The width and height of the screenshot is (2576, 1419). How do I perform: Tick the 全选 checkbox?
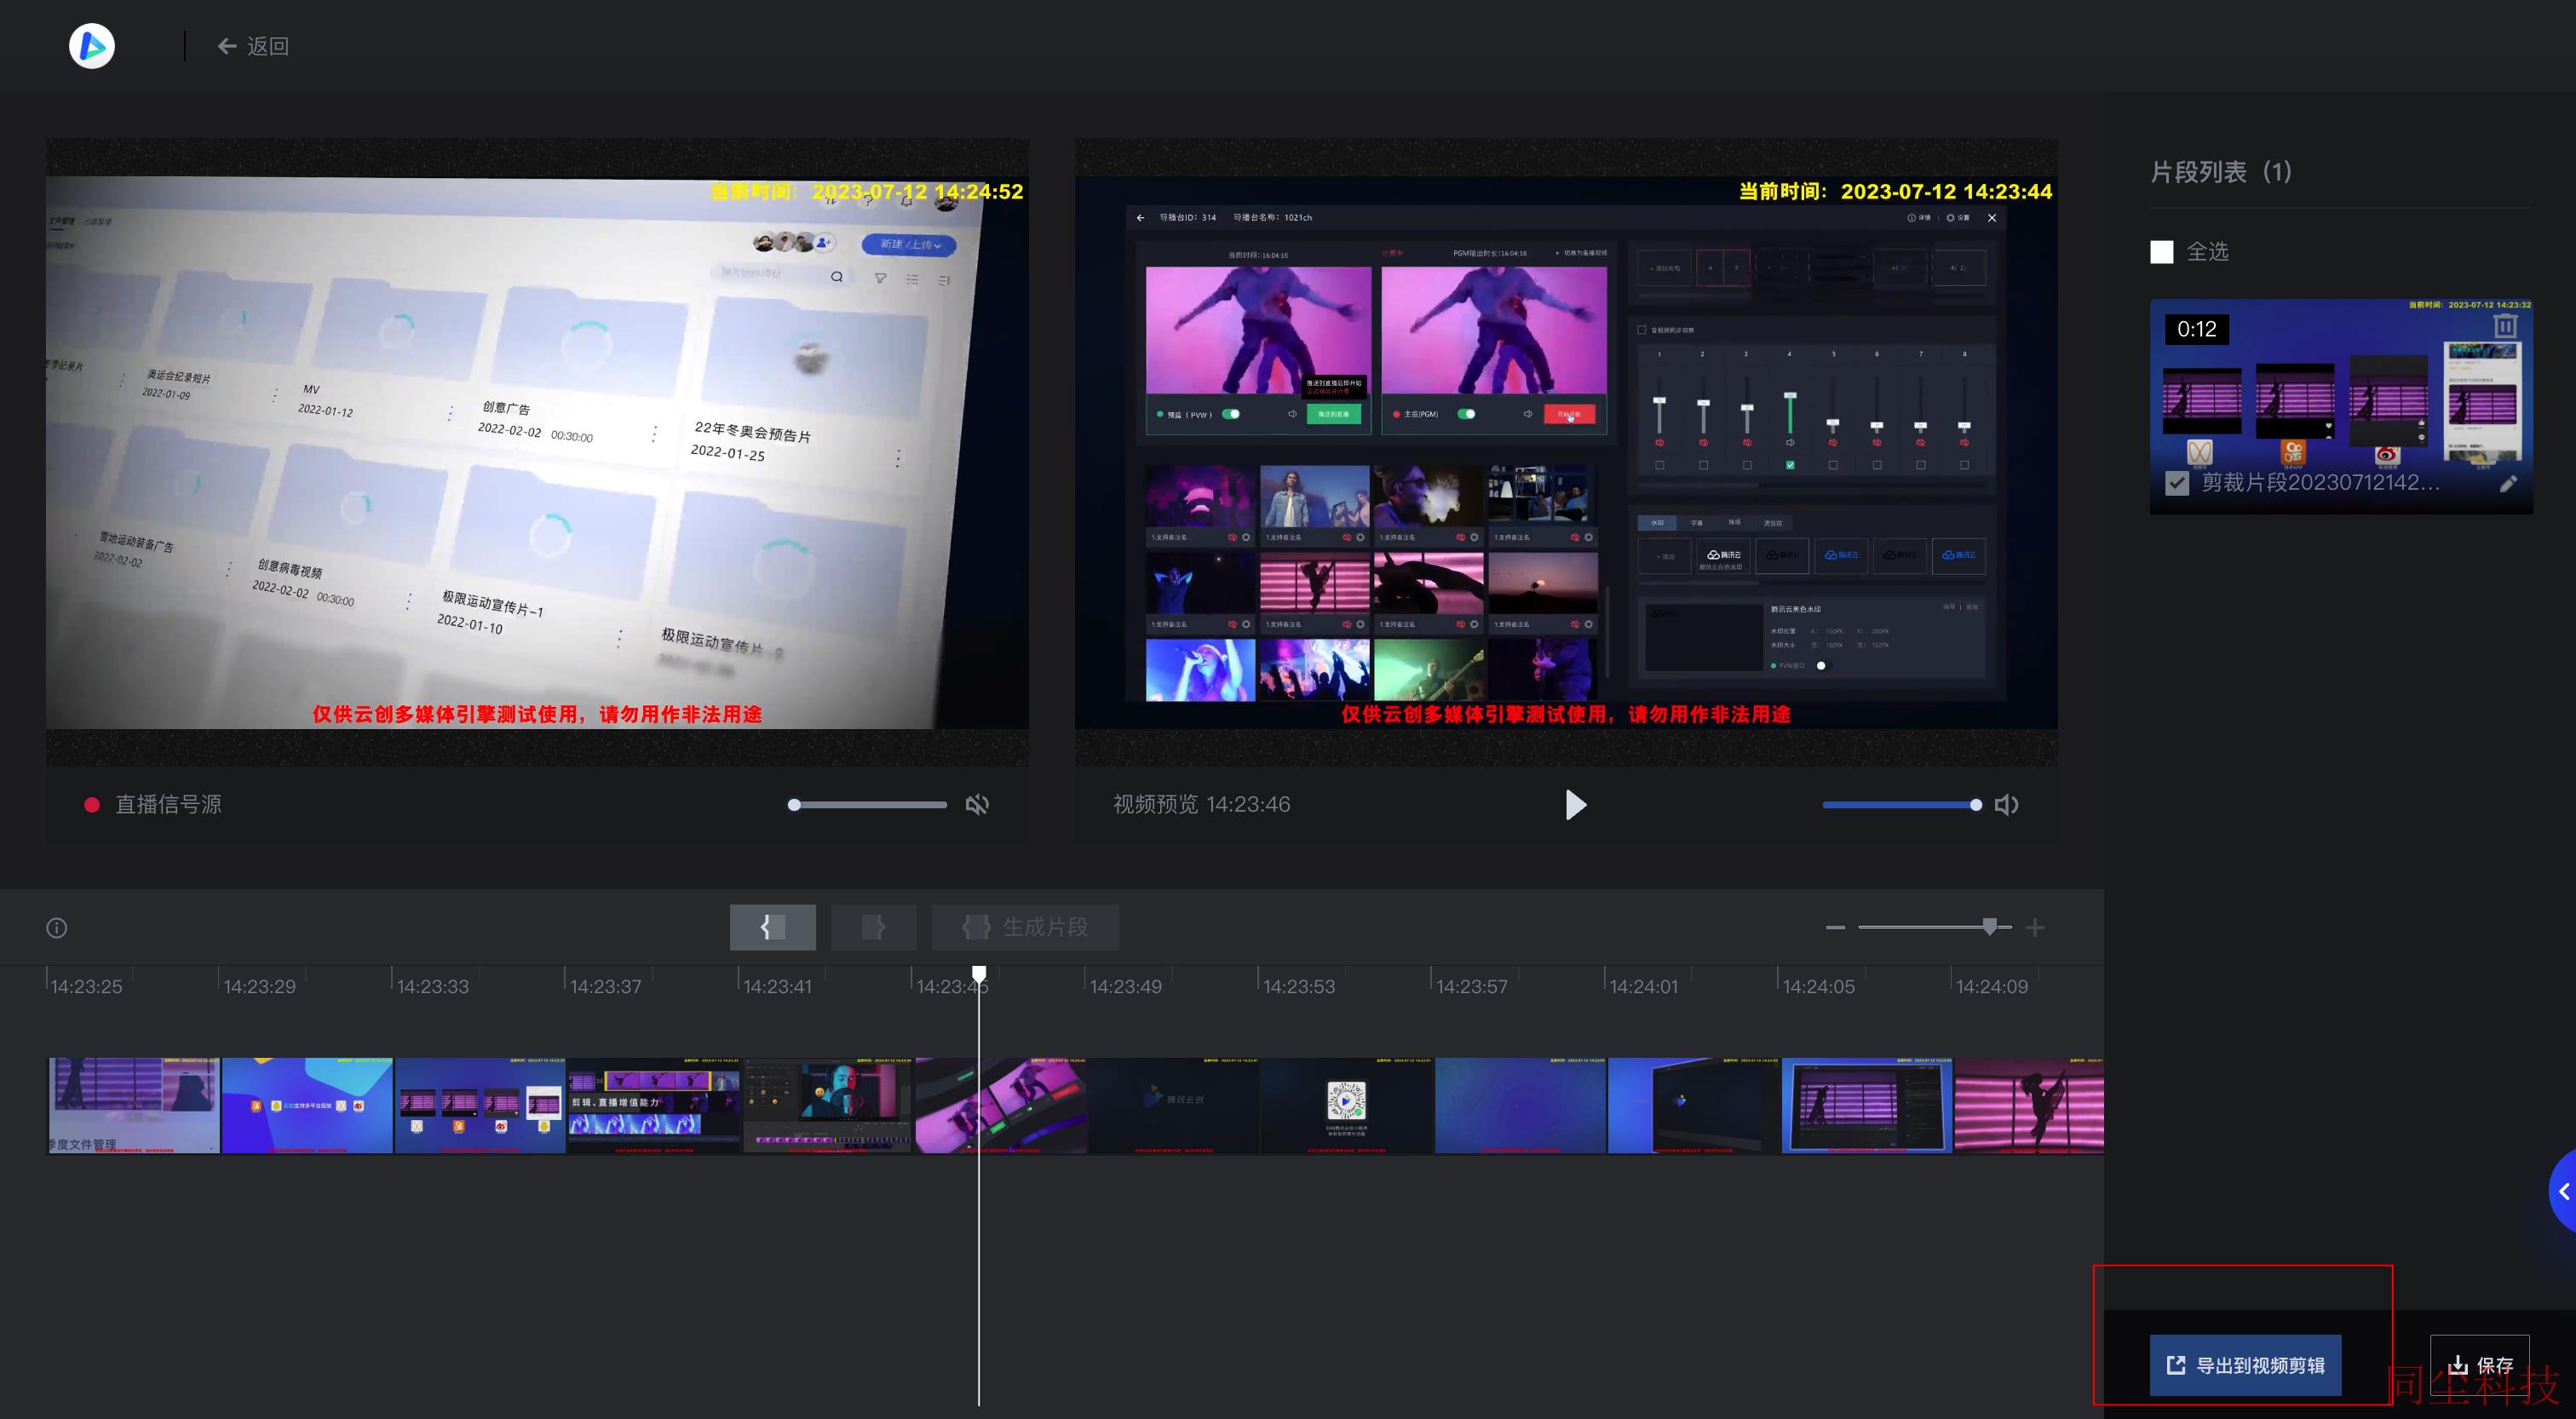[x=2161, y=252]
